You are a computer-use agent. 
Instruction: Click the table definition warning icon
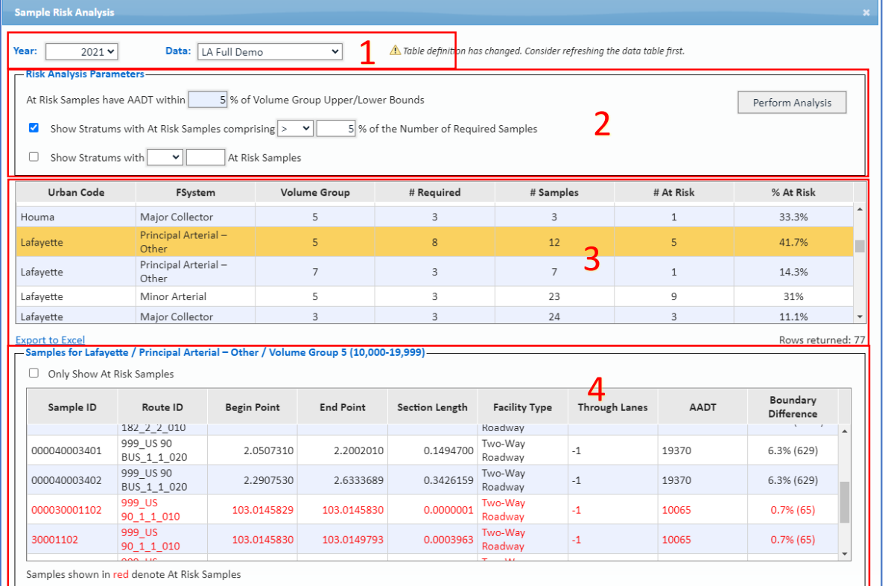tap(395, 51)
